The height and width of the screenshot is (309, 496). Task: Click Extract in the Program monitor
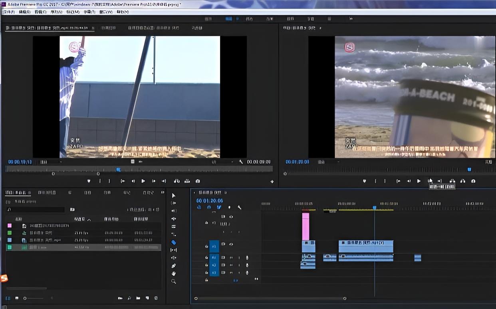pyautogui.click(x=462, y=181)
